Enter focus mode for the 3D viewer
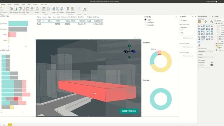This screenshot has height=126, width=224. [x=138, y=38]
